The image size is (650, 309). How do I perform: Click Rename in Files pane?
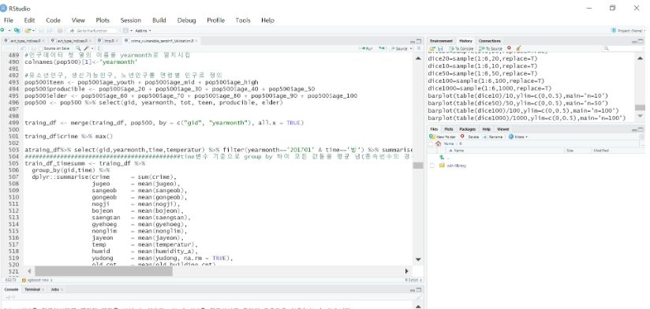click(492, 136)
